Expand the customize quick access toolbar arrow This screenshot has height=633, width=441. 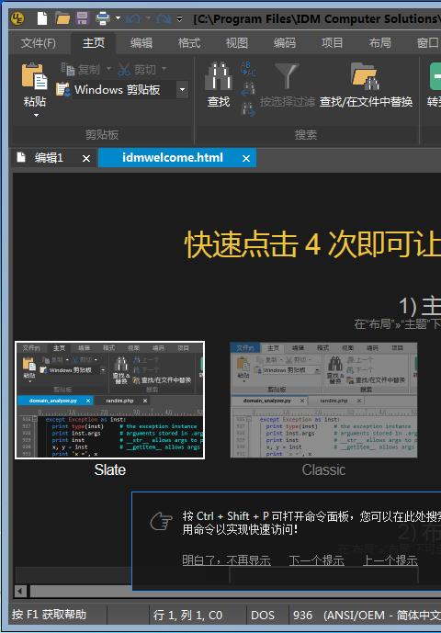pyautogui.click(x=179, y=18)
